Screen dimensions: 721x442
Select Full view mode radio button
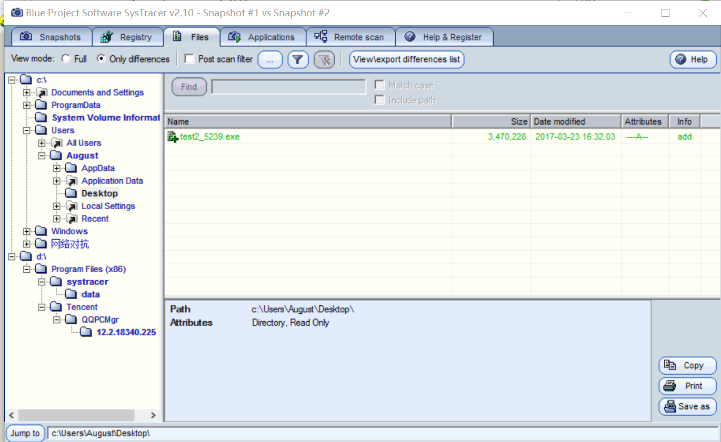(x=66, y=59)
